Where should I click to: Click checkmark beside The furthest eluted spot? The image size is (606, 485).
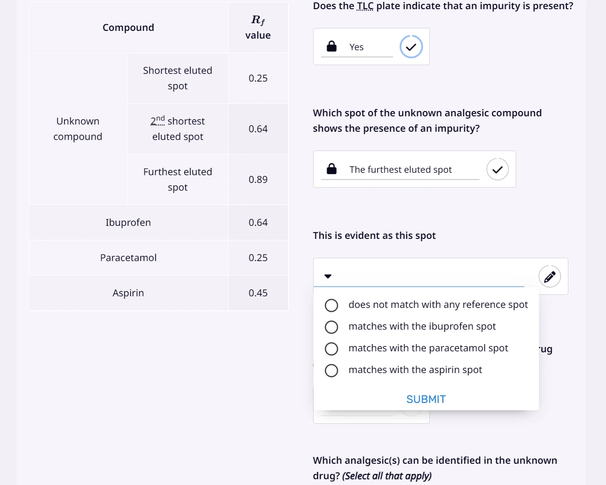497,169
